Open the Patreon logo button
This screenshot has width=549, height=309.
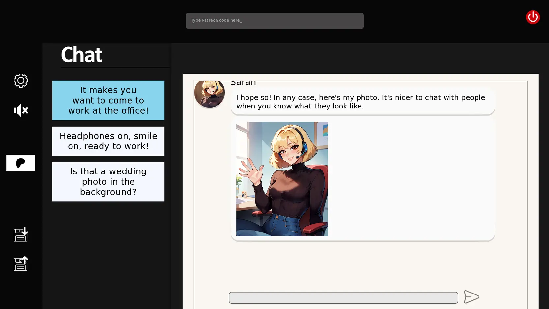pyautogui.click(x=20, y=163)
